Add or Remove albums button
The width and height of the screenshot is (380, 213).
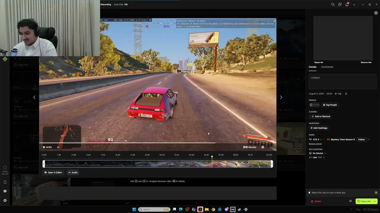click(x=321, y=116)
